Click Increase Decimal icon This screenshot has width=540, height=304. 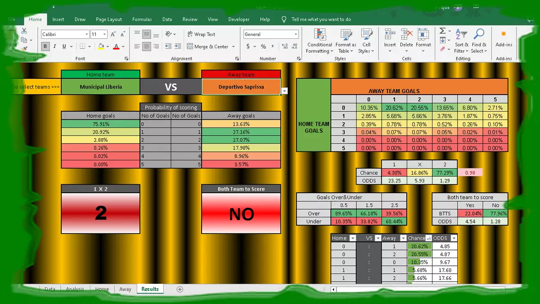point(284,46)
